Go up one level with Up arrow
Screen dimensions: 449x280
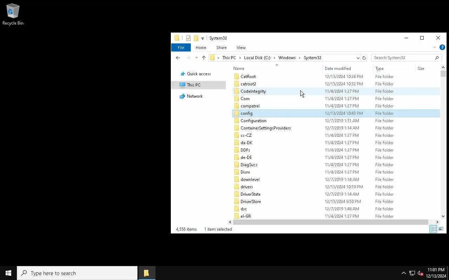[204, 58]
